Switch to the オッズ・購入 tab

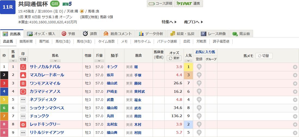point(41,34)
